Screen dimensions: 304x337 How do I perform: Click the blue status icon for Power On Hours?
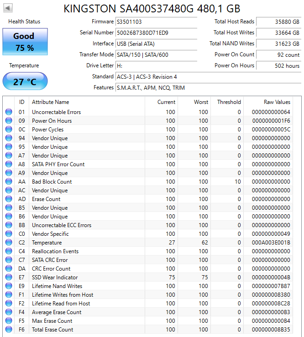point(9,121)
